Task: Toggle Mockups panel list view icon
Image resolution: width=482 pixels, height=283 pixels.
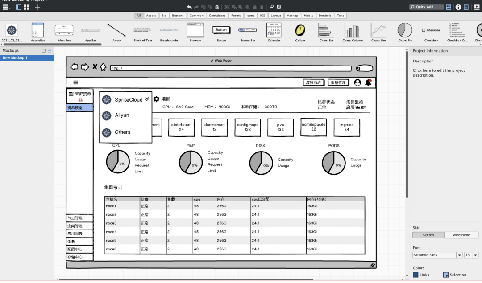Action: (50, 51)
